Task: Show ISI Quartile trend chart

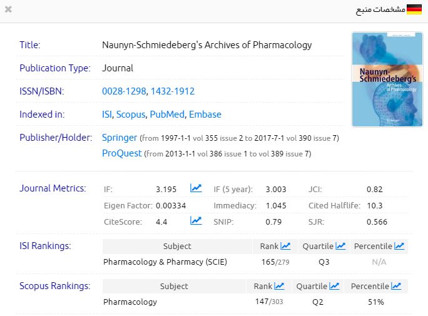Action: (x=340, y=246)
